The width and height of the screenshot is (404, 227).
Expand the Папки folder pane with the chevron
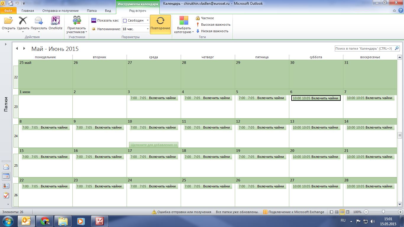click(6, 44)
